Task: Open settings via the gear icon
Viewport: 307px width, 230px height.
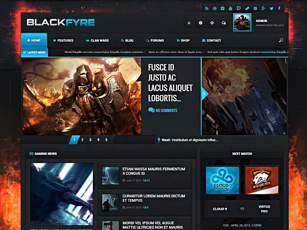Action: coord(200,23)
